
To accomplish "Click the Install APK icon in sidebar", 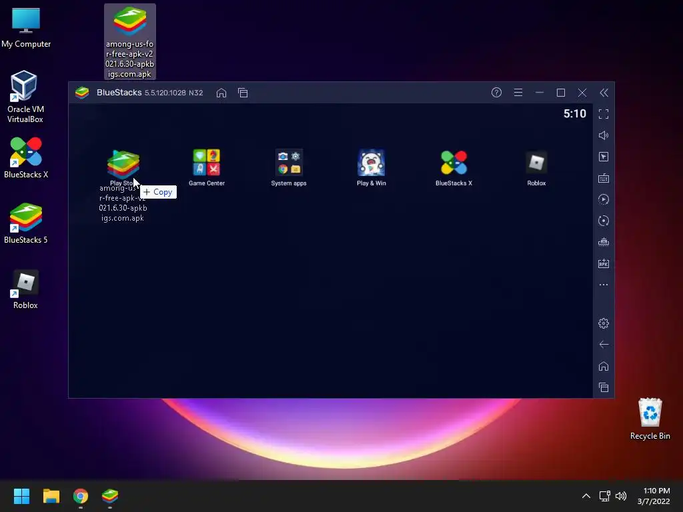I will 604,263.
